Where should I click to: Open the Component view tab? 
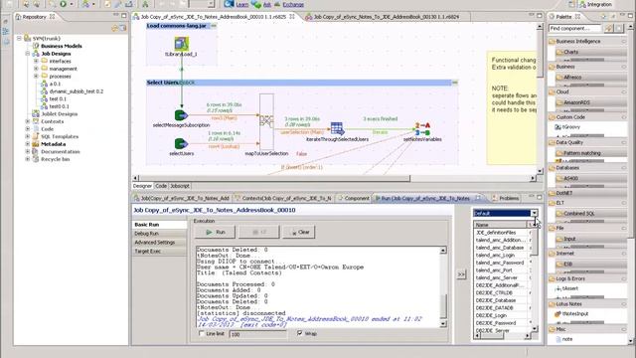tap(354, 198)
